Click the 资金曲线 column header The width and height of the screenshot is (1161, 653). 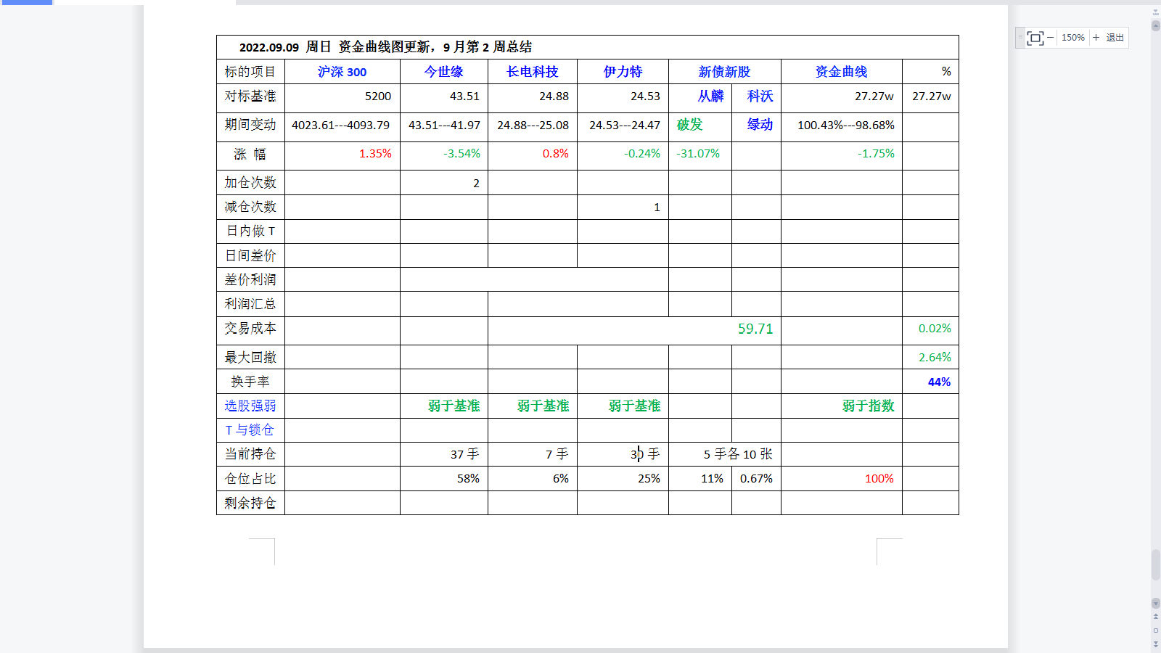pyautogui.click(x=841, y=72)
